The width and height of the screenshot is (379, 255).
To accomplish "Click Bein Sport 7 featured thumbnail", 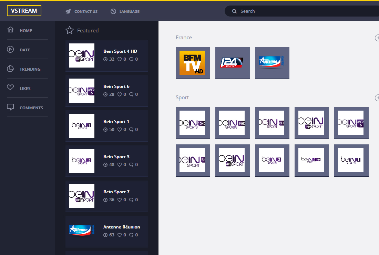I will click(x=82, y=196).
